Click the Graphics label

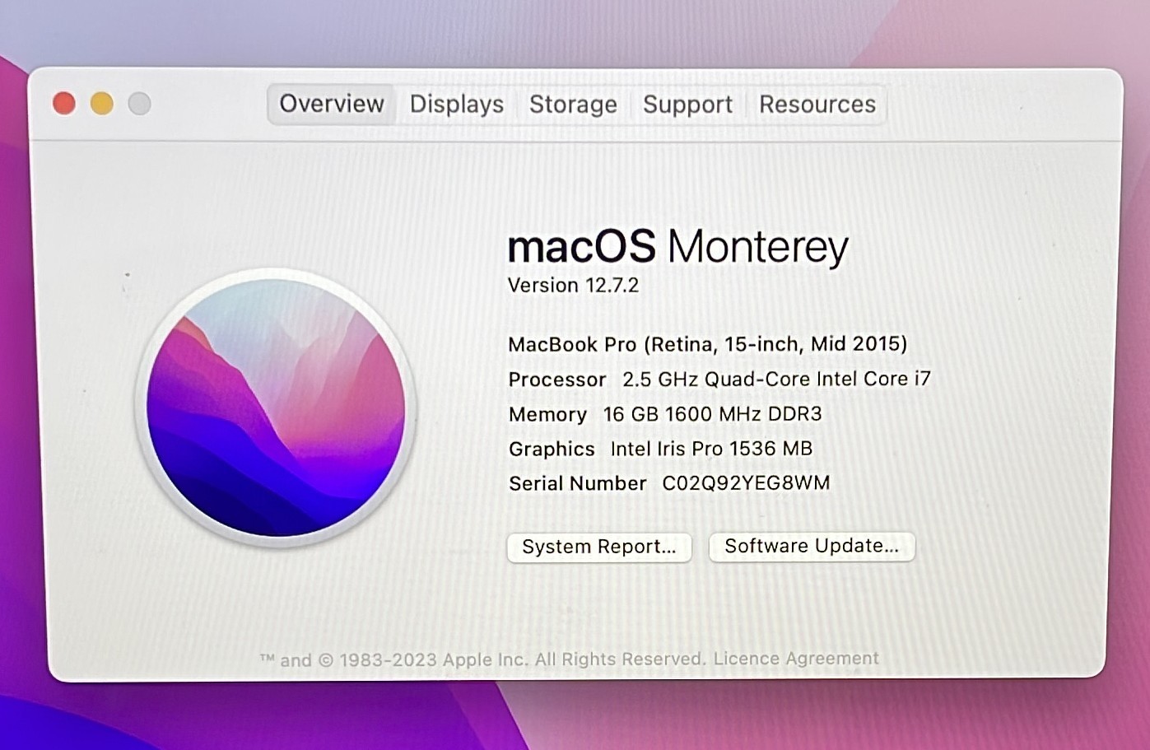point(552,449)
